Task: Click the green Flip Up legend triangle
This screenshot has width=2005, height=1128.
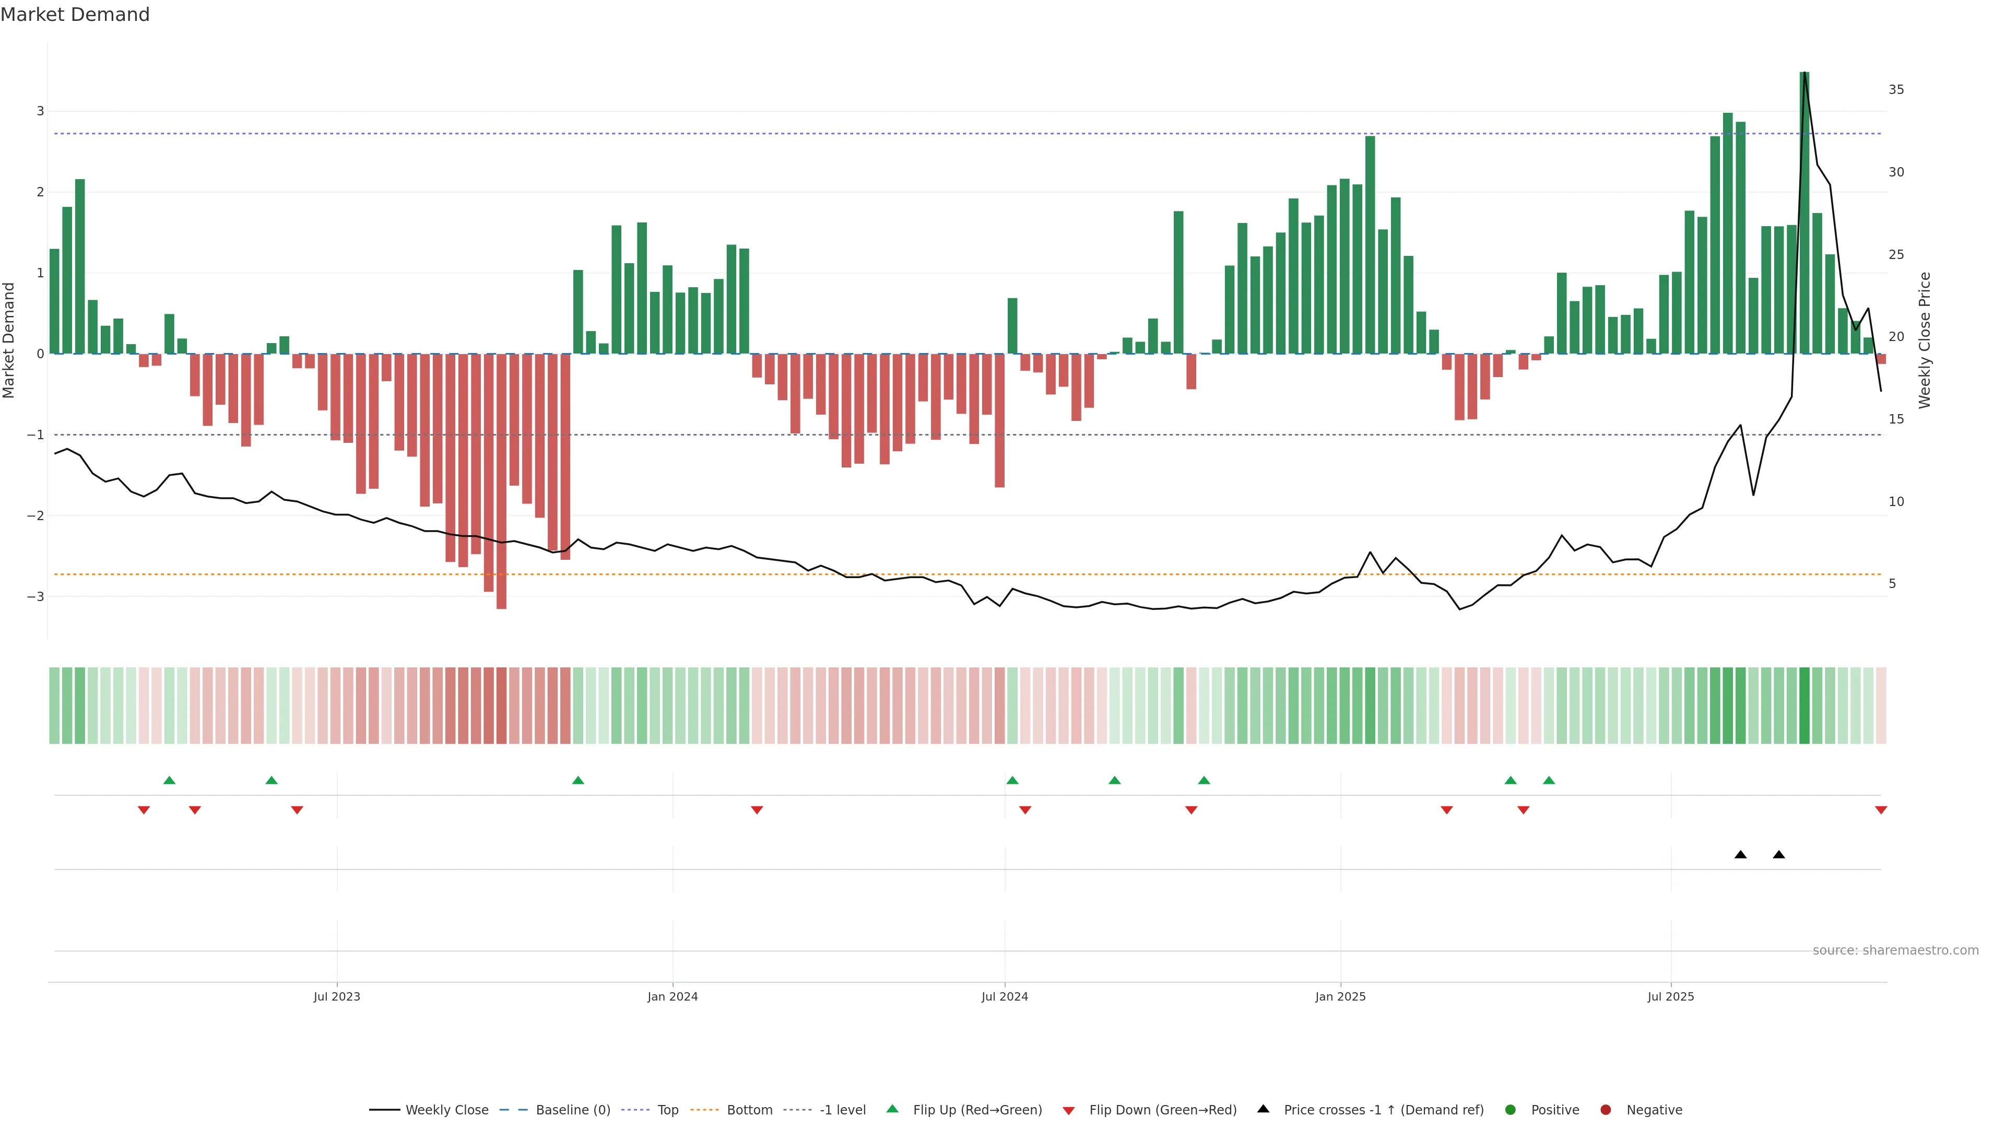Action: coord(892,1109)
